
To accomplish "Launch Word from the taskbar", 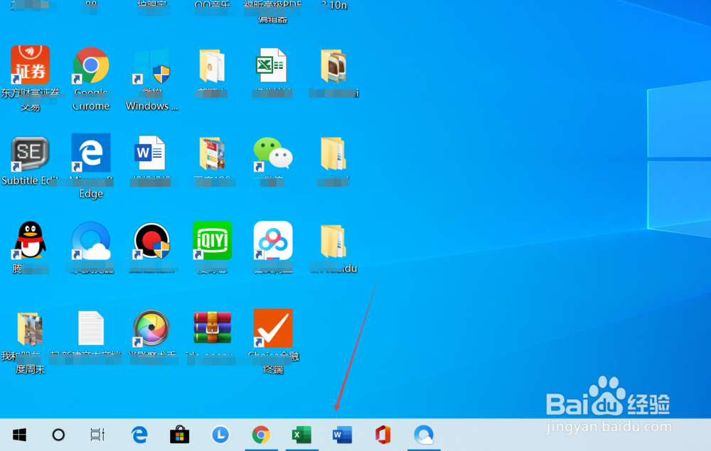I will point(343,435).
